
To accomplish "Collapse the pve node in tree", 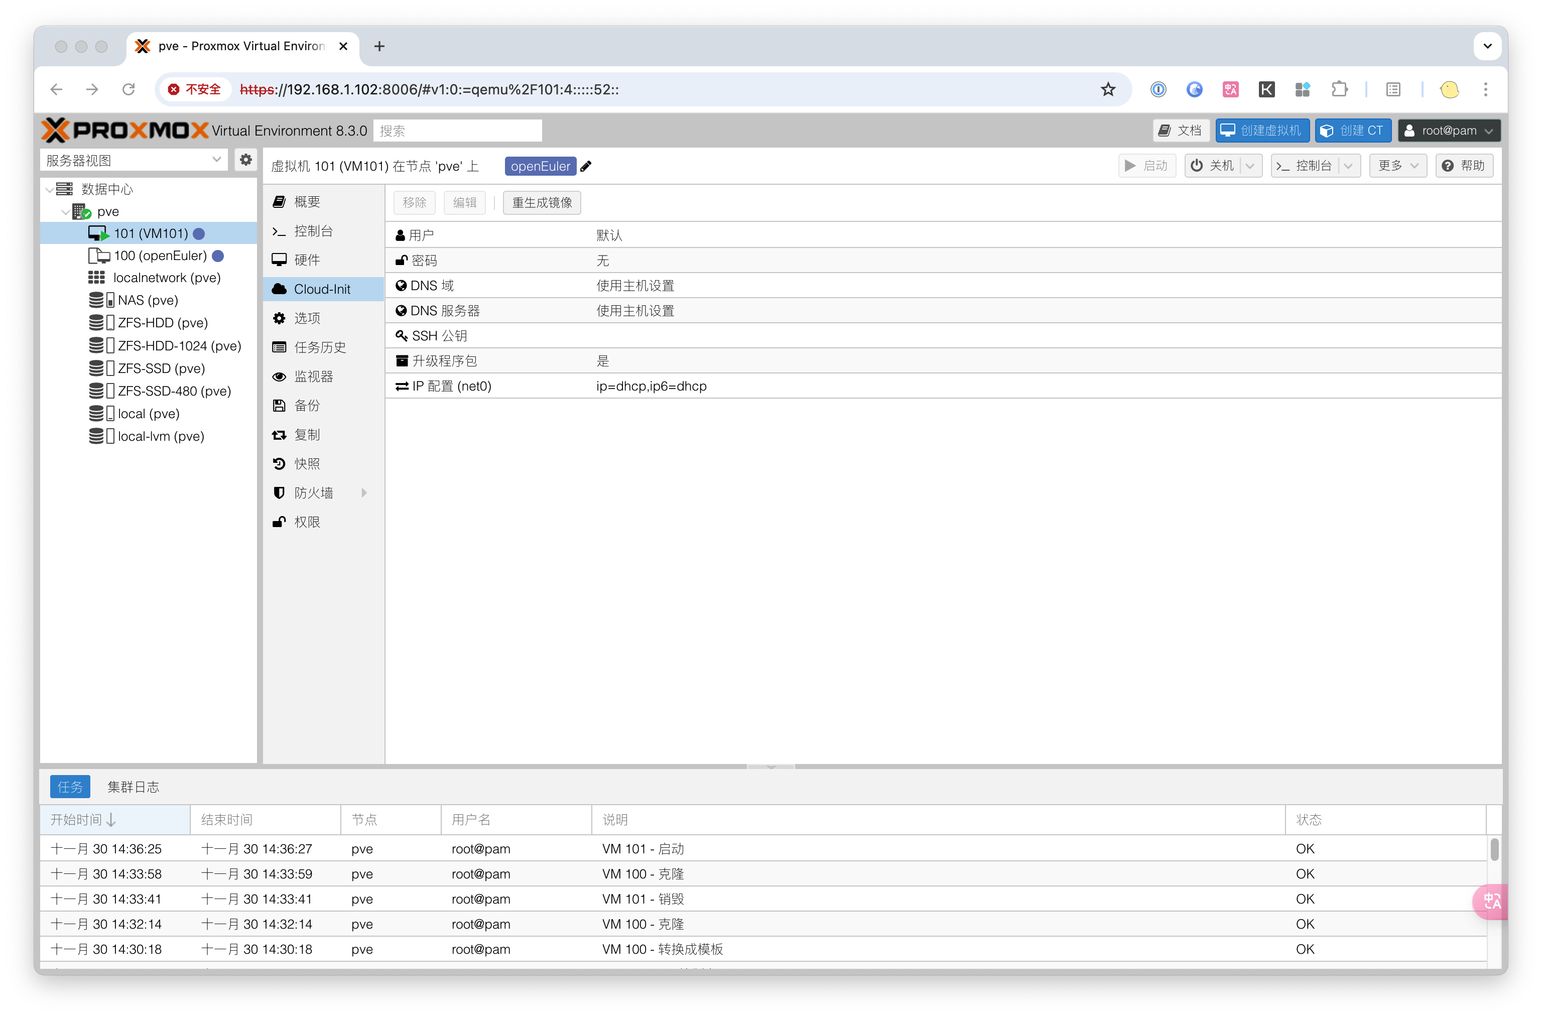I will 65,211.
